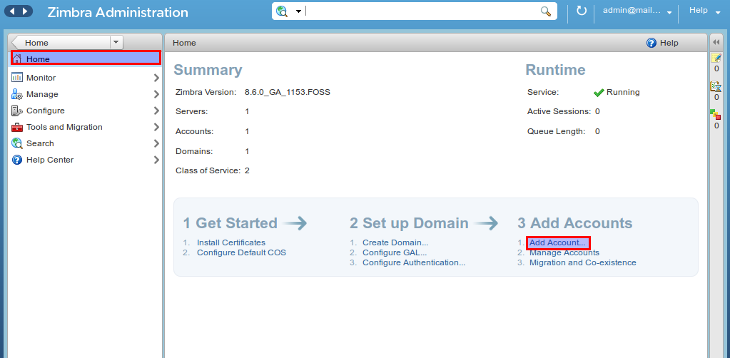This screenshot has width=730, height=358.
Task: Click the Help Center question mark icon
Action: click(17, 160)
